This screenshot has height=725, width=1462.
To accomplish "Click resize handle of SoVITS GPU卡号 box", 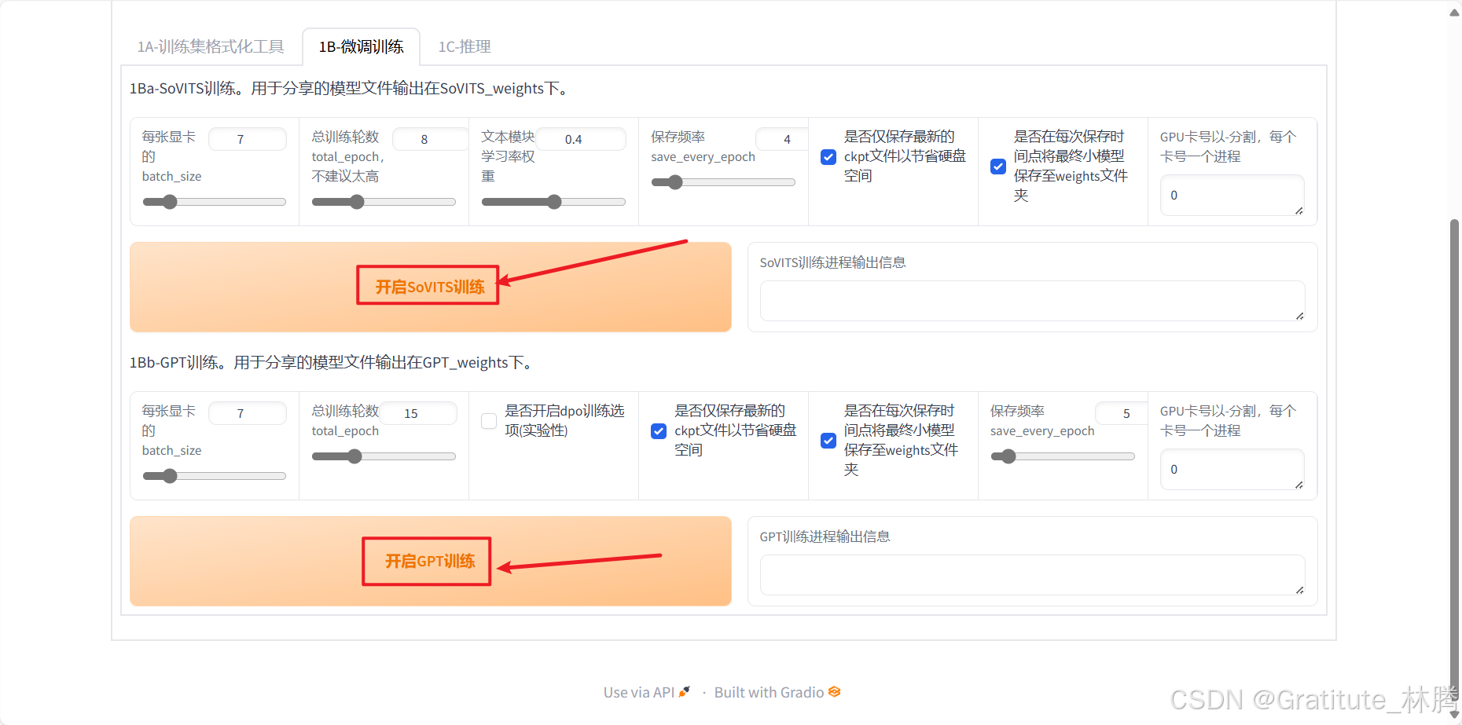I will 1299,211.
